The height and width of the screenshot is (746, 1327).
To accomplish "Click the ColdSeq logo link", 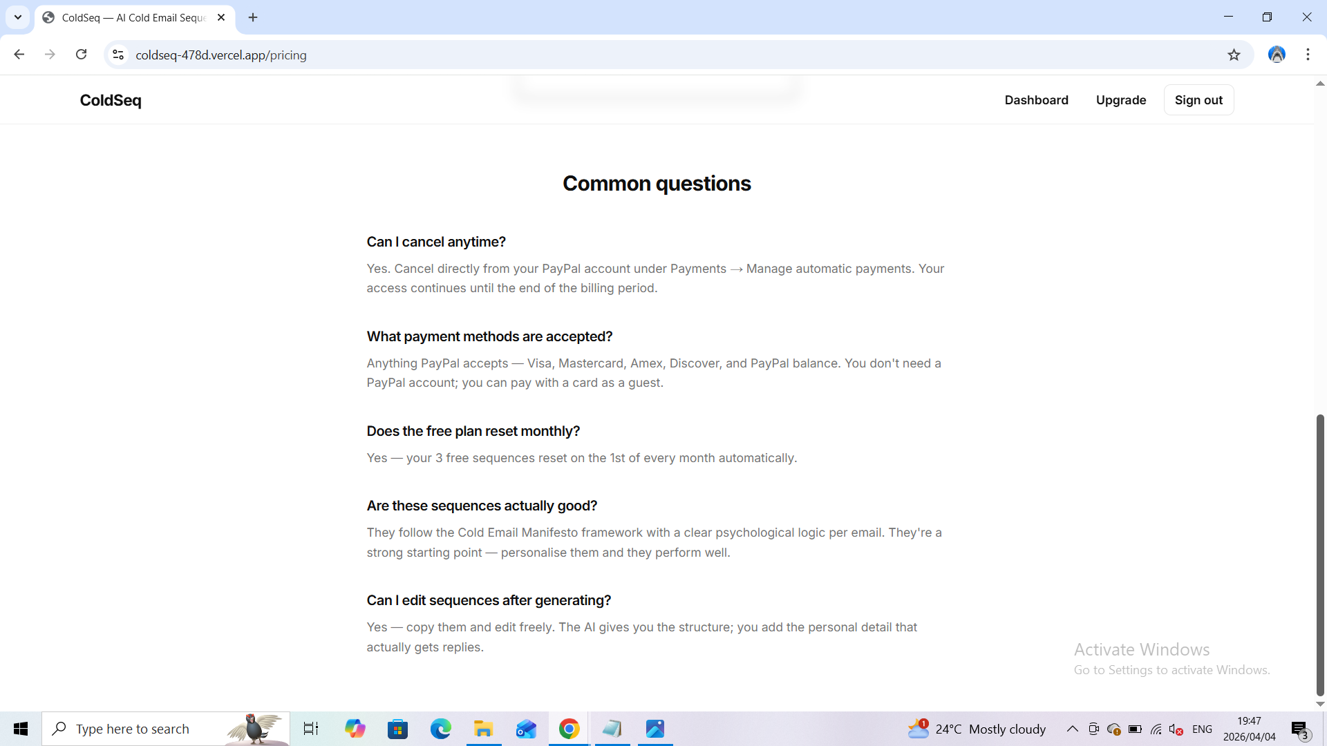I will pyautogui.click(x=111, y=100).
